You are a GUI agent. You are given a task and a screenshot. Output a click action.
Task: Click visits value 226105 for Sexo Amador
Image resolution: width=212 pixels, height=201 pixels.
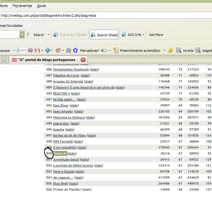(164, 112)
